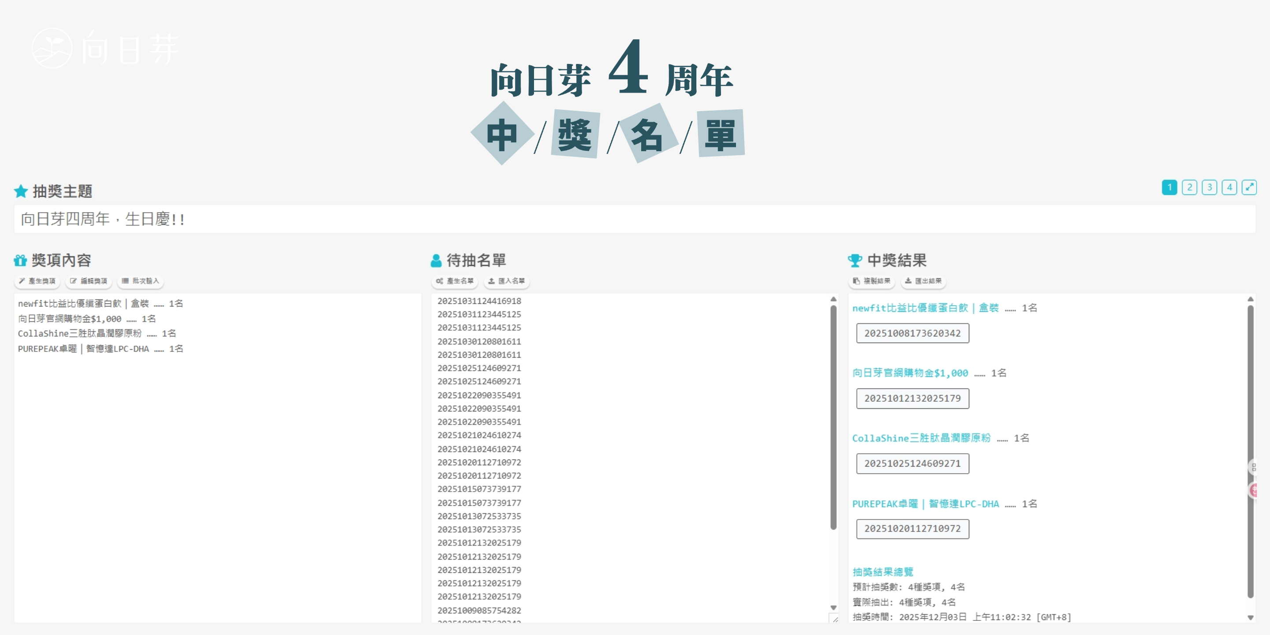Click 匯入名單 import list button
This screenshot has height=635, width=1270.
(507, 281)
